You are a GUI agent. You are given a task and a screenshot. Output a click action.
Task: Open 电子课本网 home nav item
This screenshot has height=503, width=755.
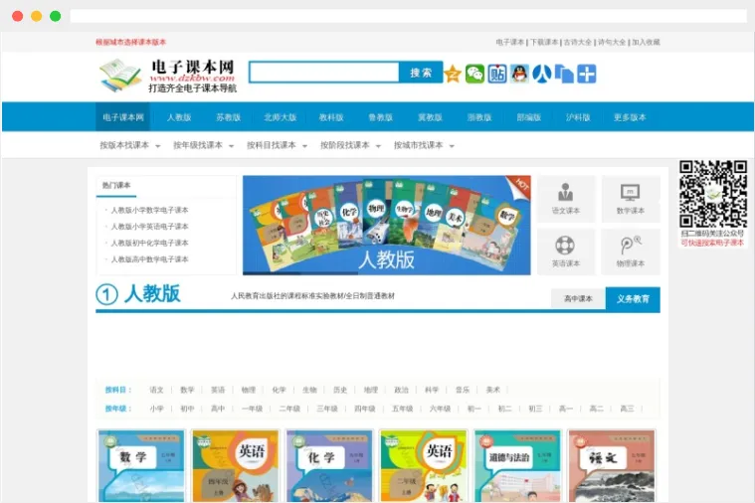(x=122, y=117)
